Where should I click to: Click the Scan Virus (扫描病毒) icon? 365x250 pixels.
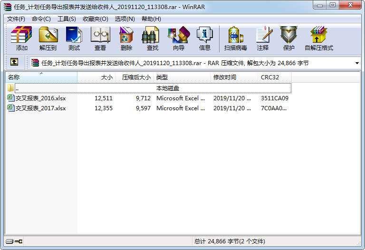236,38
